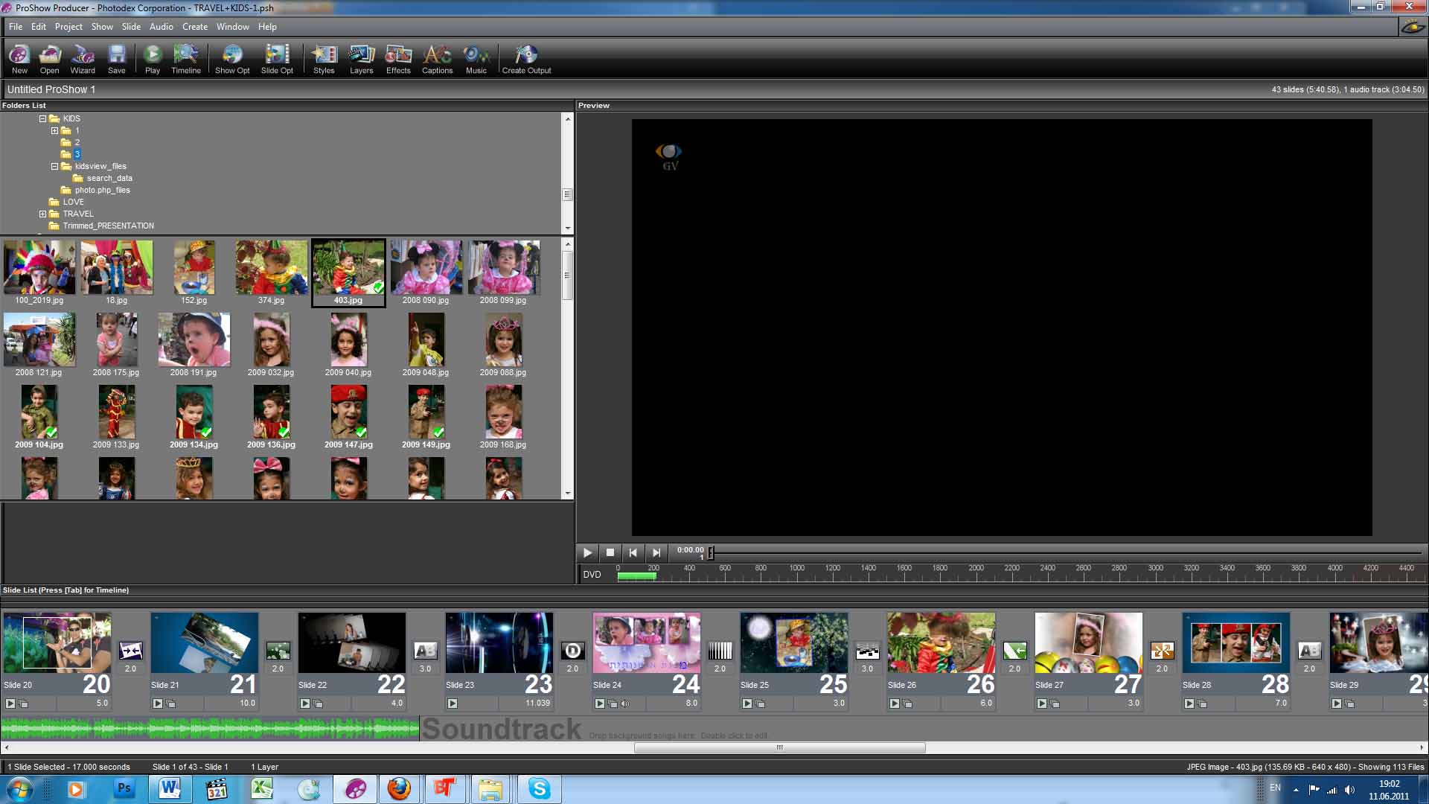
Task: Open the Edit menu
Action: click(x=39, y=27)
